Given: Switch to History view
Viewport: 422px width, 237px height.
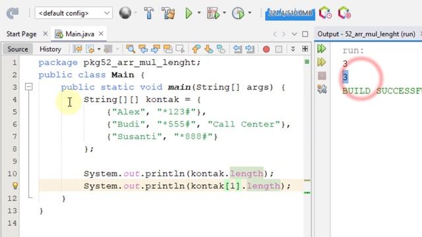Looking at the screenshot, I should pyautogui.click(x=50, y=49).
